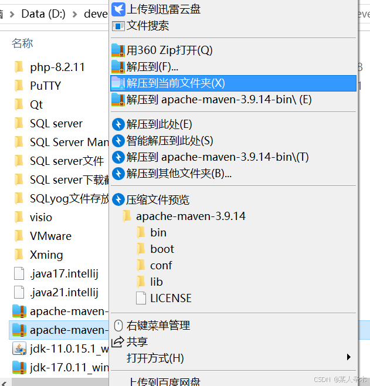Select apache-maven-3.9.14 root folder in preview
This screenshot has height=386, width=370.
(x=191, y=216)
